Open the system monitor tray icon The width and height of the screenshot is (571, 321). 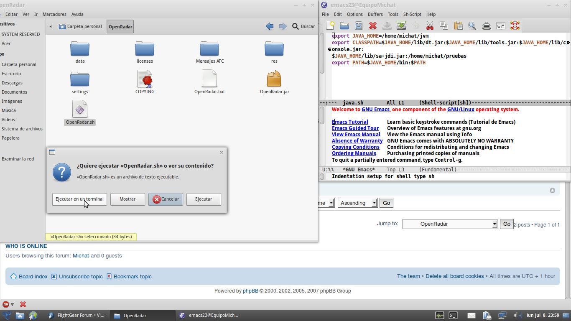click(x=440, y=316)
